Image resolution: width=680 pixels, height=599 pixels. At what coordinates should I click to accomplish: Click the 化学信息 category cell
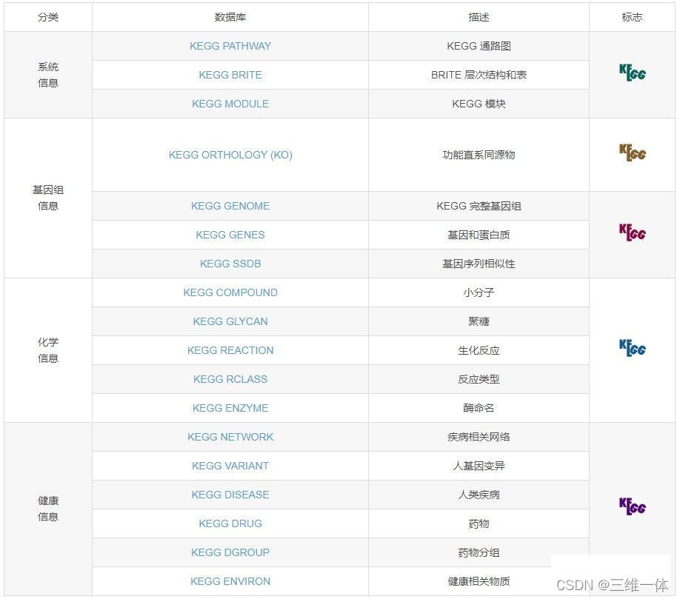(x=48, y=350)
